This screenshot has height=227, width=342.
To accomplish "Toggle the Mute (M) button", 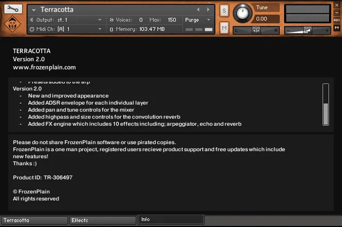I will pos(224,28).
